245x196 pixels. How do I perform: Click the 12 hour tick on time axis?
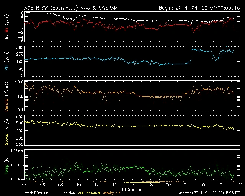97,185
